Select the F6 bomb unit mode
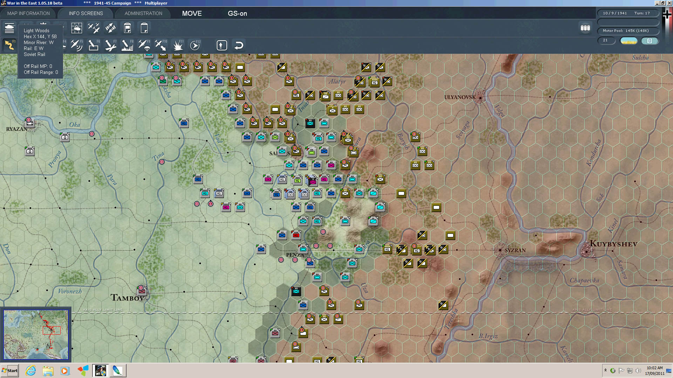The width and height of the screenshot is (673, 378). pos(94,45)
